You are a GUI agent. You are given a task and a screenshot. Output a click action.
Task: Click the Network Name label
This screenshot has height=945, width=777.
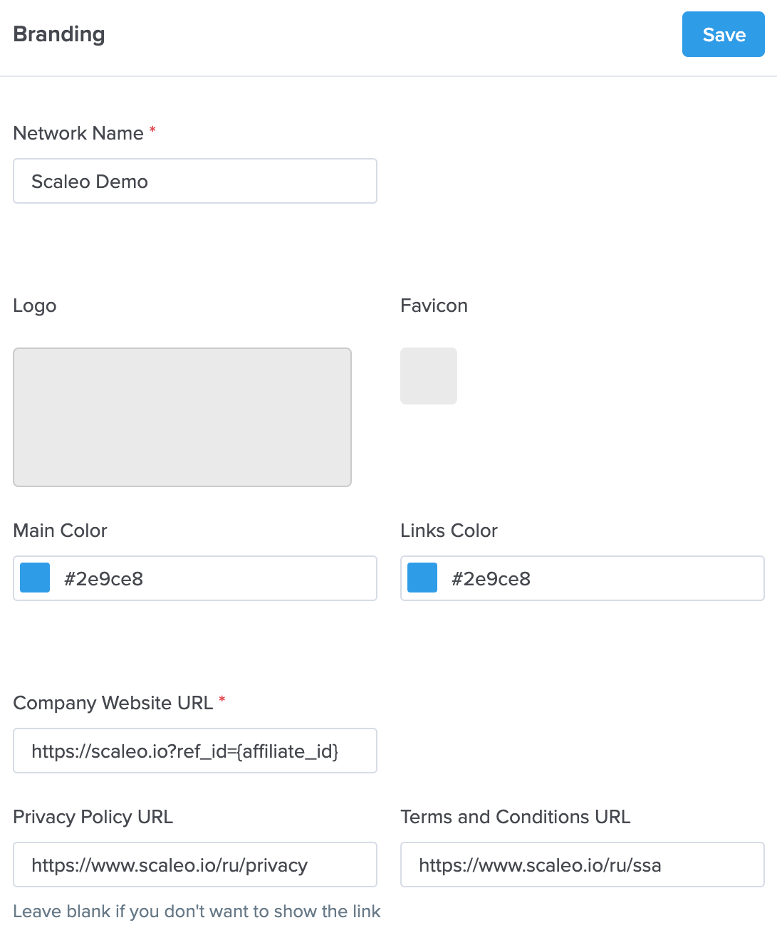(x=78, y=133)
